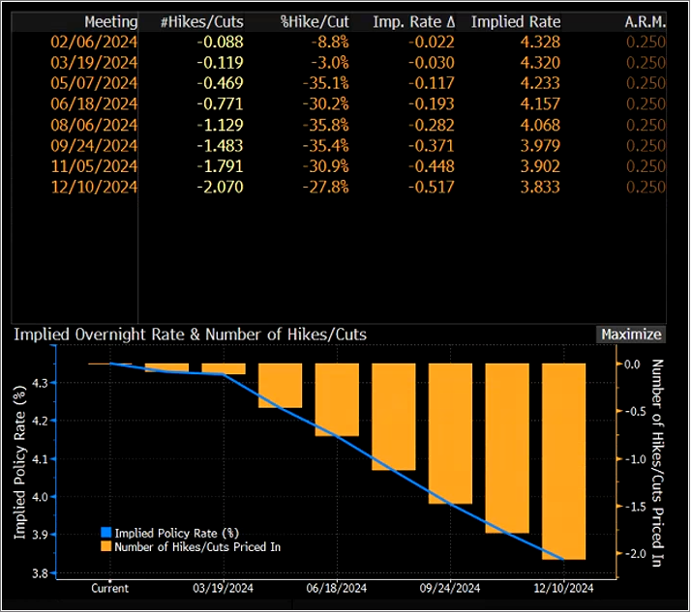
Task: Select the 05/07/2024 meeting date
Action: click(x=94, y=83)
